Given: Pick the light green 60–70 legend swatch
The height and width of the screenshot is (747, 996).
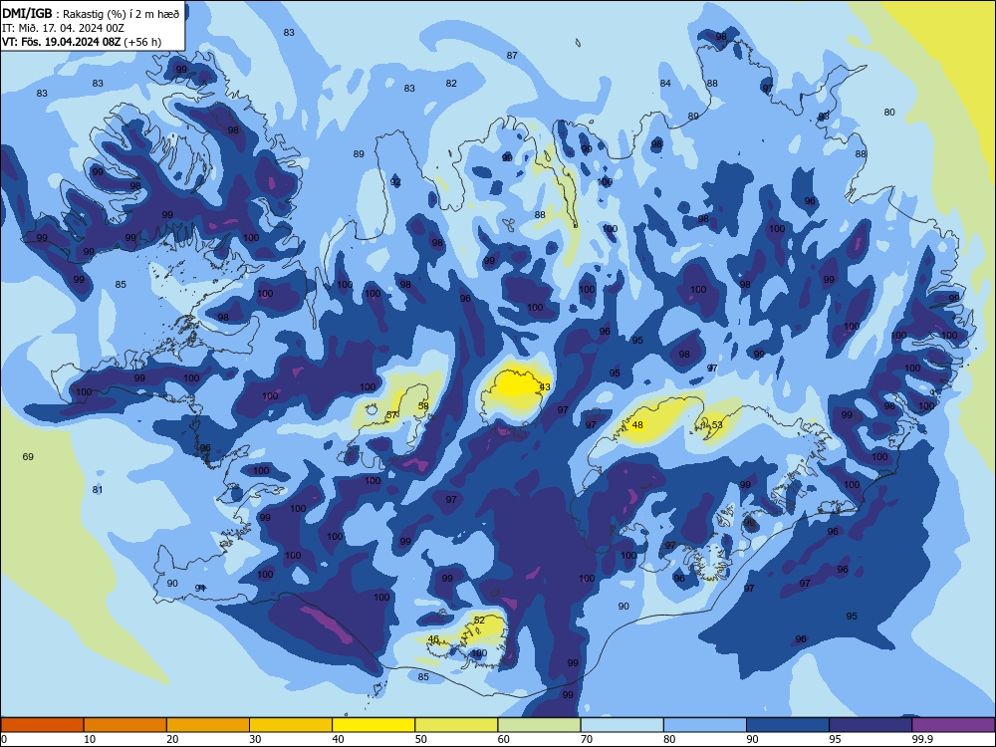Looking at the screenshot, I should pyautogui.click(x=539, y=725).
